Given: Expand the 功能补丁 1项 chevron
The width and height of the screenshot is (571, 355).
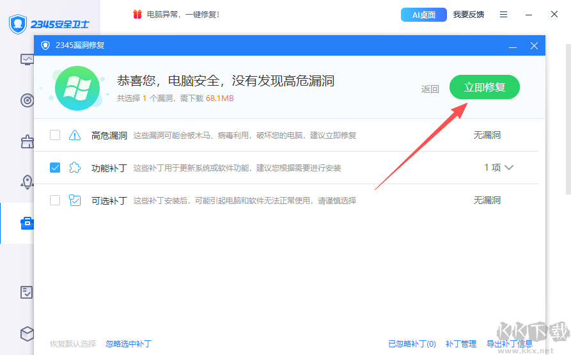Looking at the screenshot, I should [x=509, y=168].
